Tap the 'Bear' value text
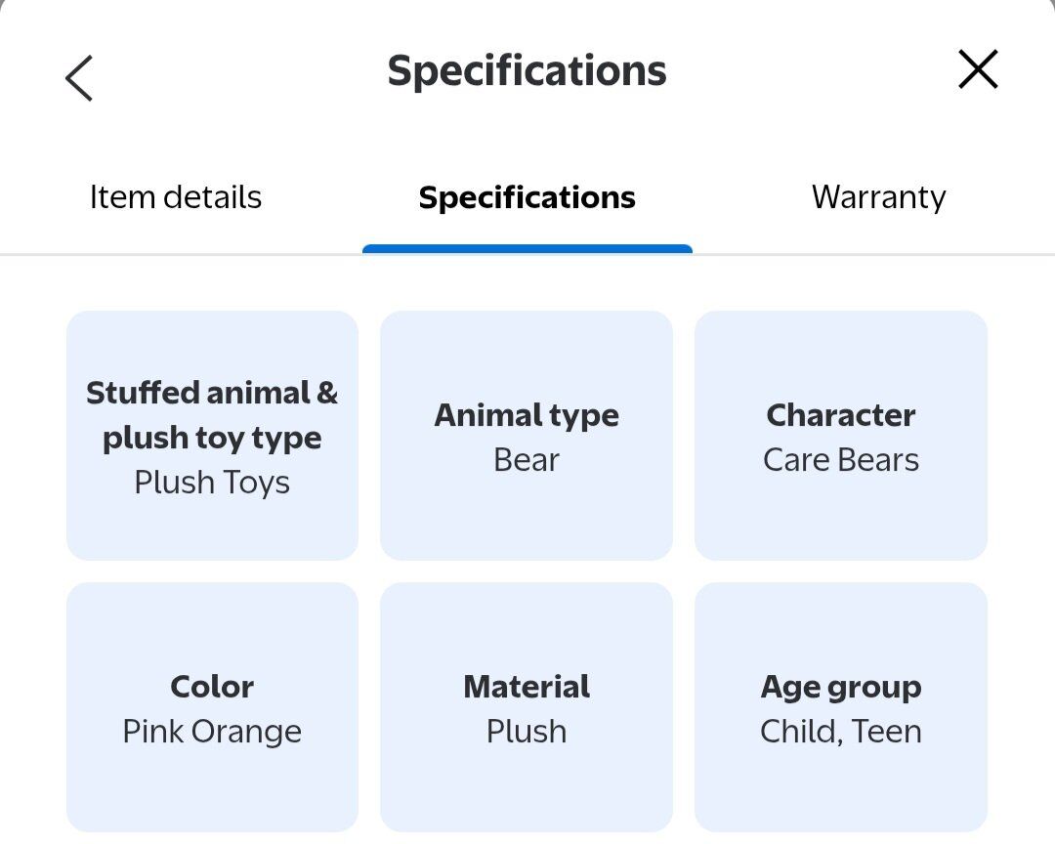1055x844 pixels. [x=527, y=460]
